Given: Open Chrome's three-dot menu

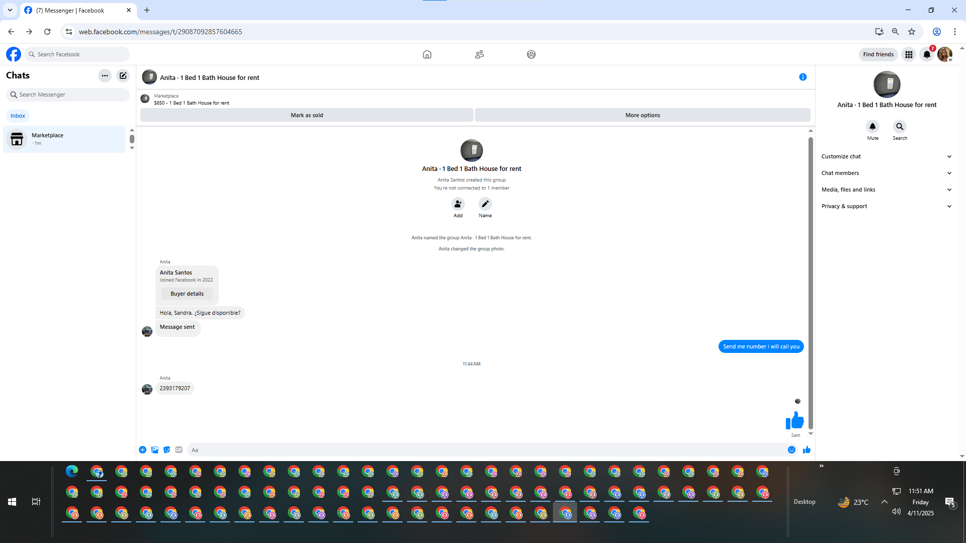Looking at the screenshot, I should 955,32.
